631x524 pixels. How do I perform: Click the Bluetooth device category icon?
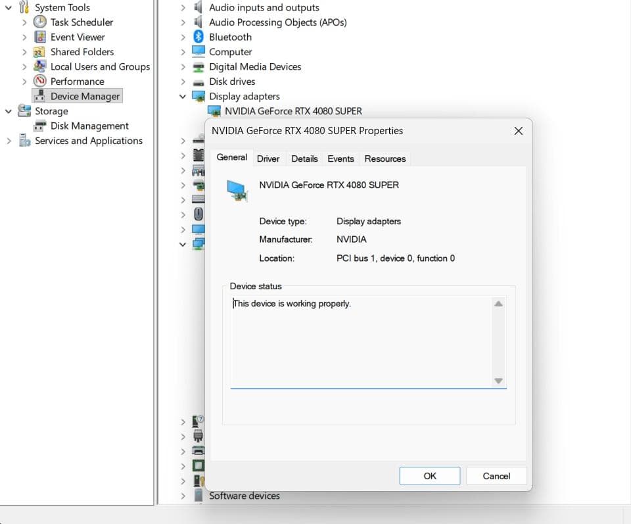(199, 37)
